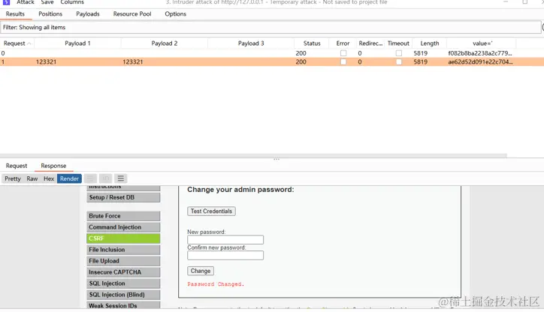Toggle Error checkbox in request 1 row
This screenshot has width=544, height=312.
tap(343, 62)
